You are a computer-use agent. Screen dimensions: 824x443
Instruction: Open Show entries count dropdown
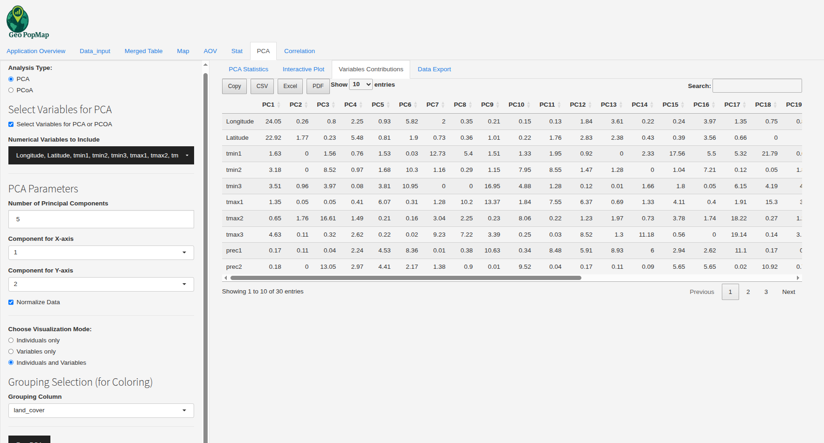(361, 84)
